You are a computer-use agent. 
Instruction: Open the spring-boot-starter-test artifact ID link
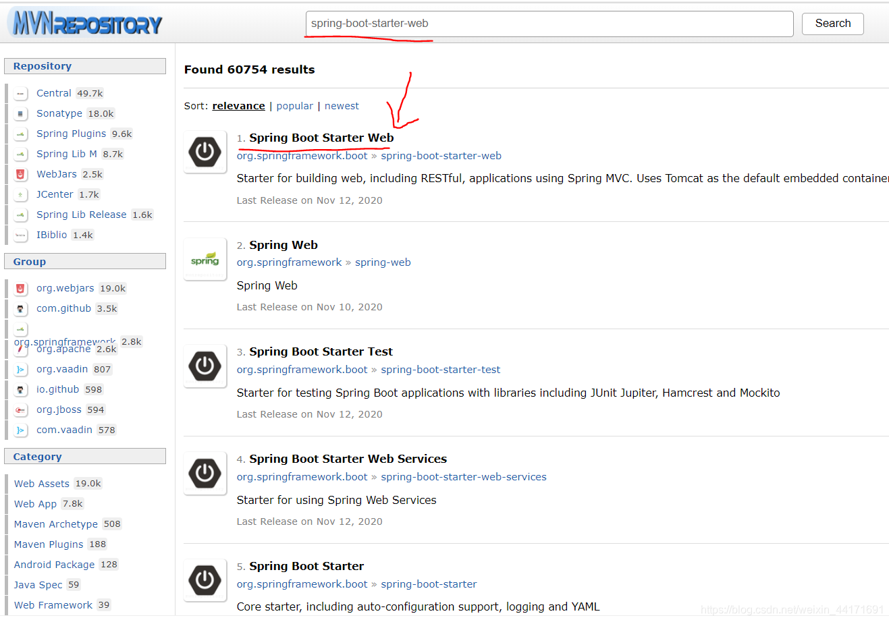(440, 370)
